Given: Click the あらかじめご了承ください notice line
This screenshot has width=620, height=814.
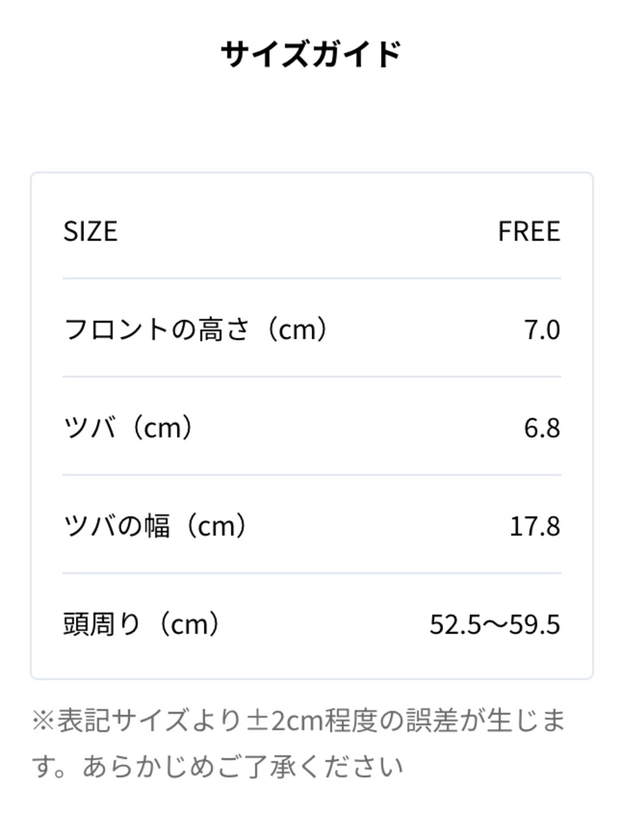Looking at the screenshot, I should tap(242, 767).
